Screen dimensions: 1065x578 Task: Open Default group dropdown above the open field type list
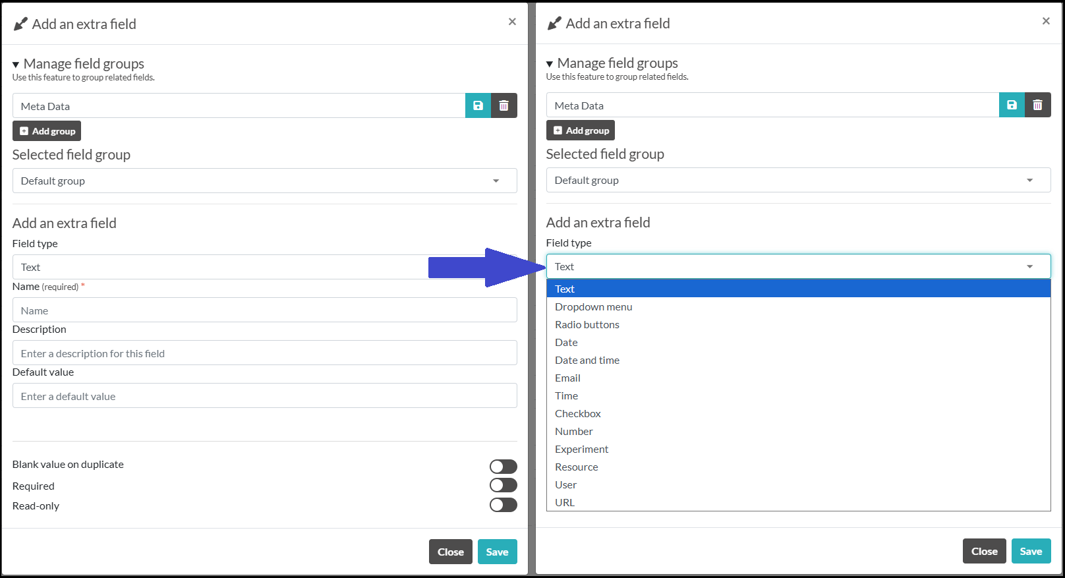coord(798,180)
